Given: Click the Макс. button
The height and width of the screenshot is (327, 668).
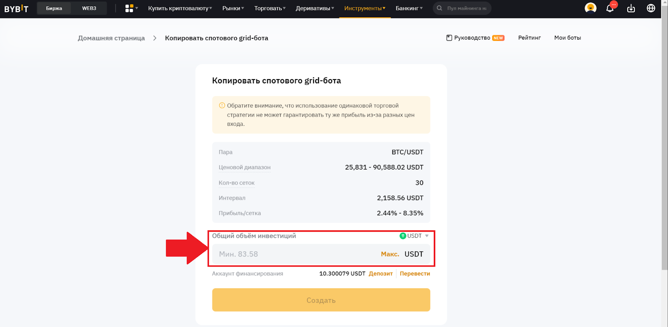Looking at the screenshot, I should pos(390,254).
